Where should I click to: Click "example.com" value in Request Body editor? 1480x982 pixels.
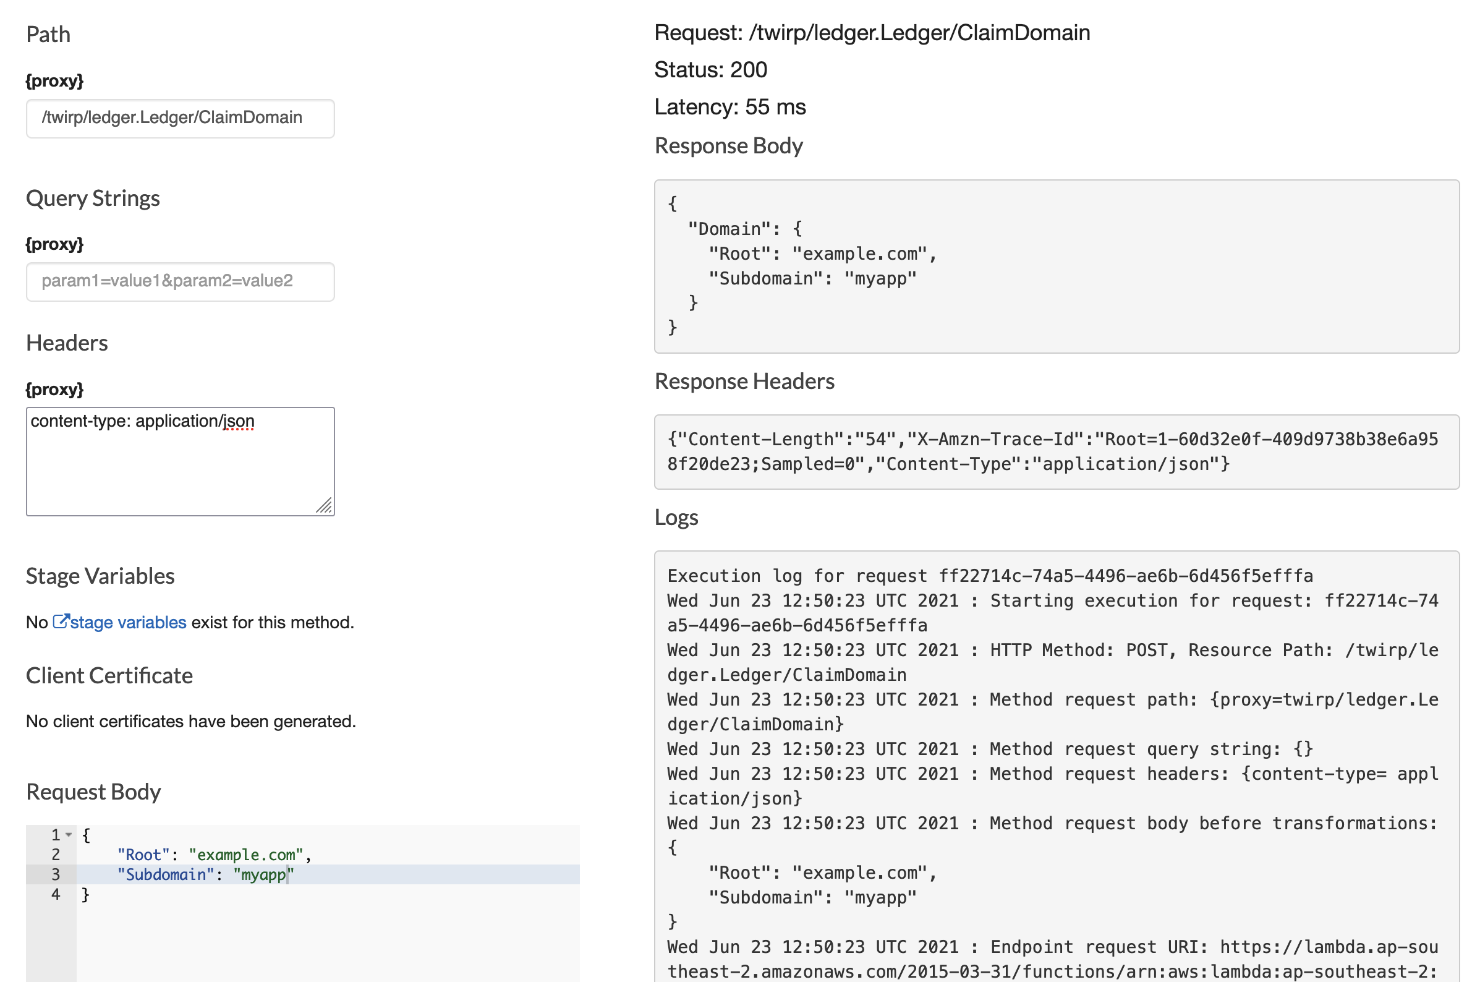click(x=245, y=855)
